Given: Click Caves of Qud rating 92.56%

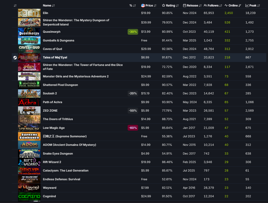Looking at the screenshot, I should point(167,49).
